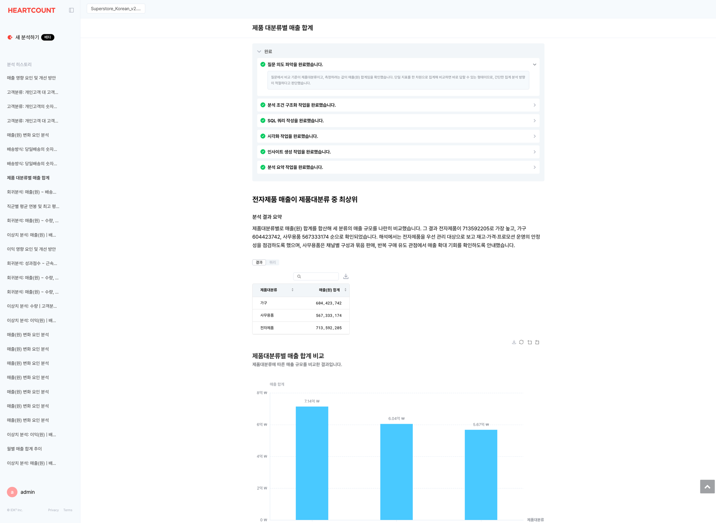Click the chart download icon
Viewport: 716px width, 523px height.
514,342
